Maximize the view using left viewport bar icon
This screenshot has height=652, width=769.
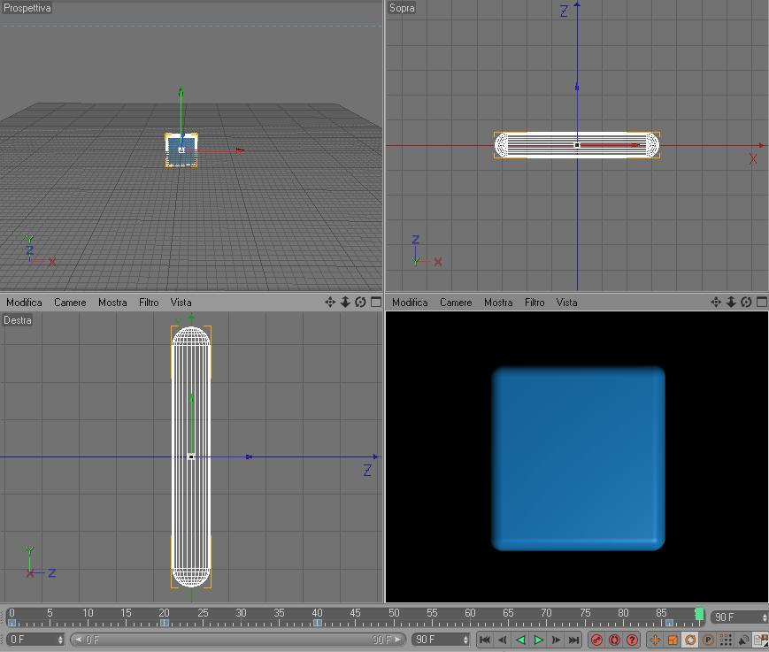(x=376, y=302)
